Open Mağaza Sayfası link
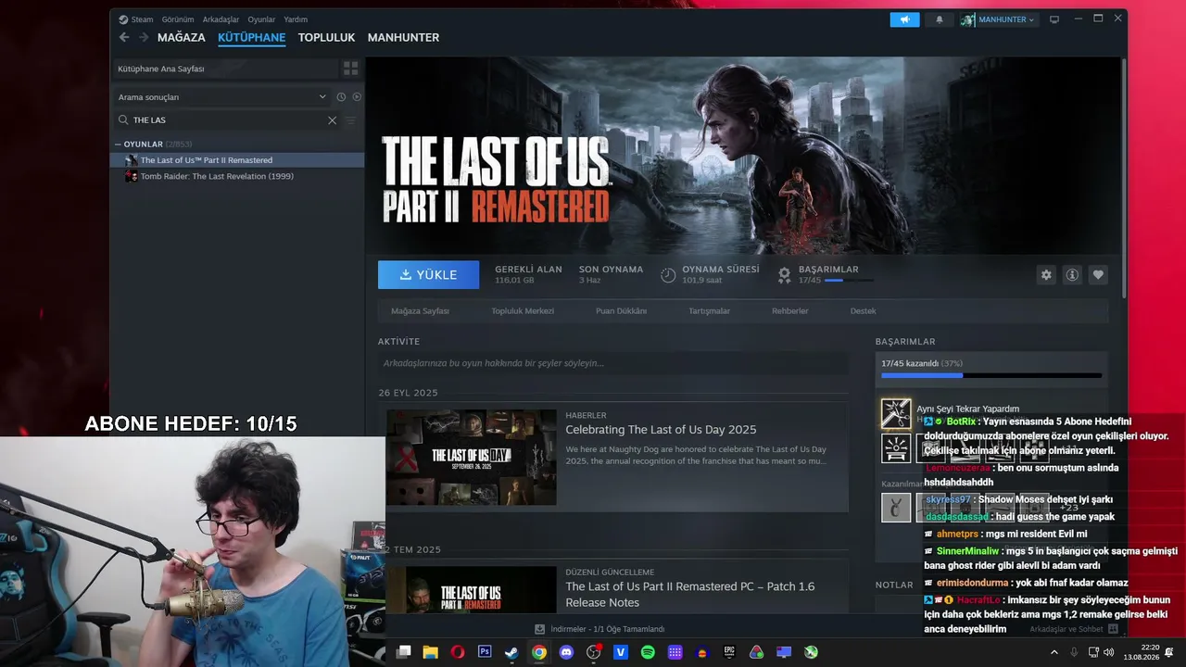 420,311
